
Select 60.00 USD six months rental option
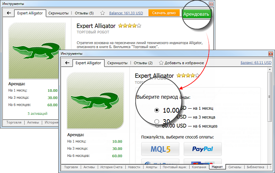click(157, 126)
